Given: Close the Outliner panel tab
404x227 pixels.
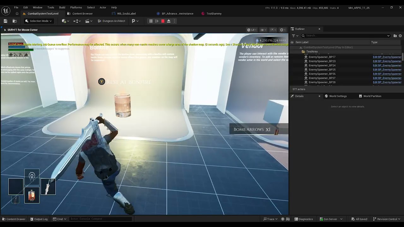Looking at the screenshot, I should 319,29.
